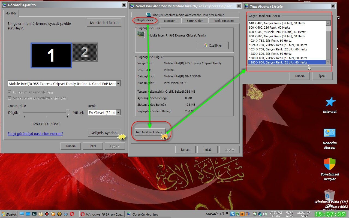The image size is (349, 218).
Task: Select the Bağdaştırıcı tab
Action: (145, 21)
